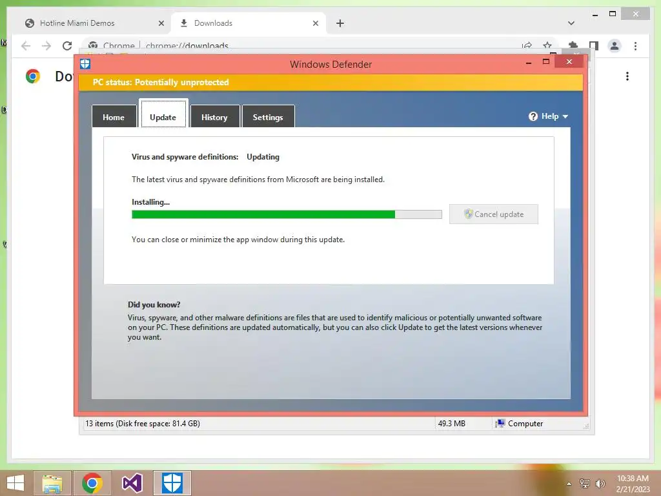Click the 13 items disk space status text
Viewport: 661px width, 496px height.
point(143,424)
